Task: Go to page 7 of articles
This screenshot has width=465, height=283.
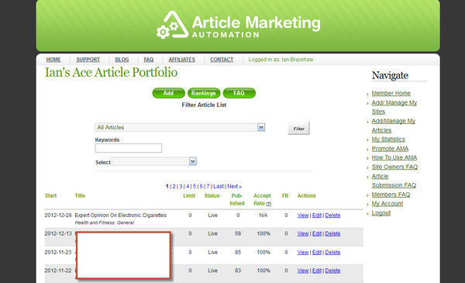Action: [x=208, y=186]
